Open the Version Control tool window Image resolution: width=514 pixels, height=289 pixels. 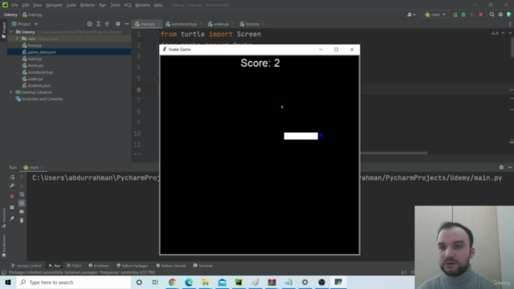pyautogui.click(x=27, y=266)
